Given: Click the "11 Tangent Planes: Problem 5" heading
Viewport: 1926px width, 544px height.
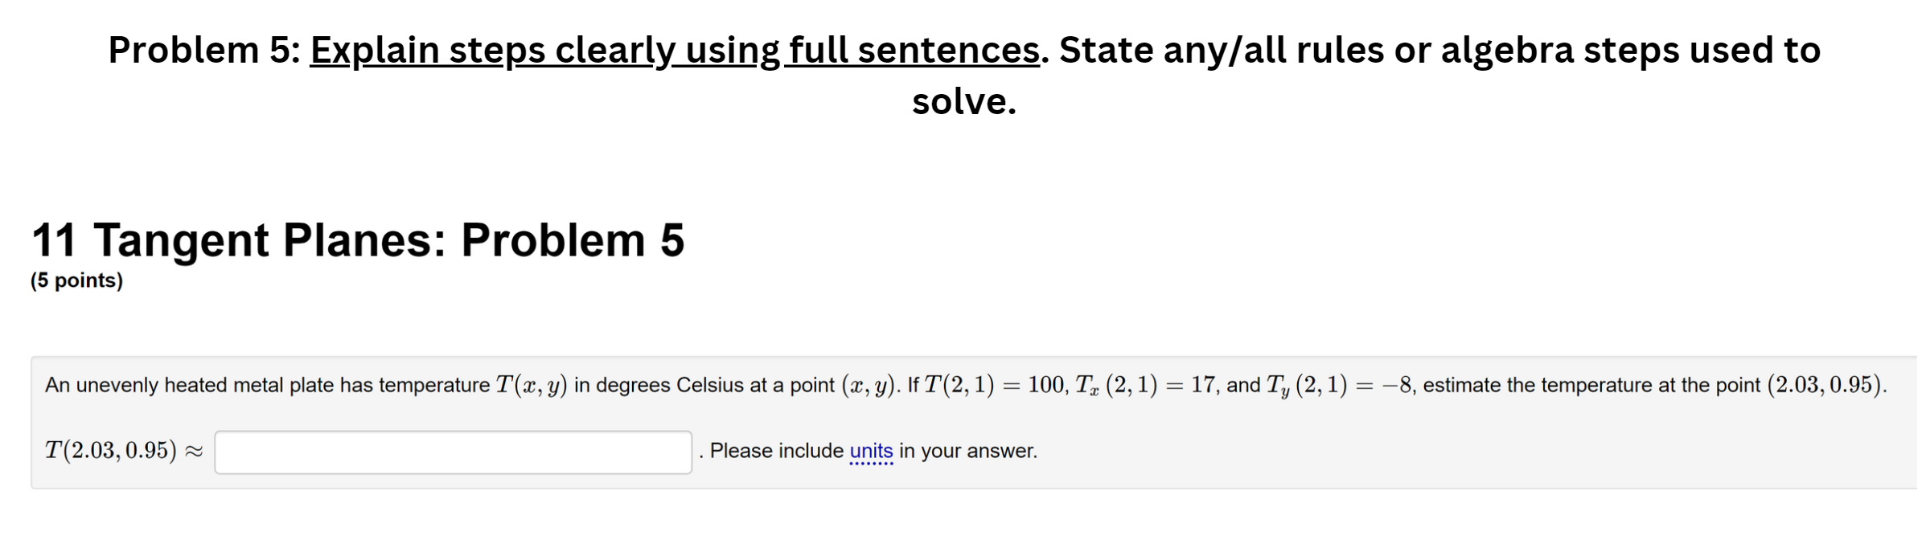Looking at the screenshot, I should coord(359,239).
